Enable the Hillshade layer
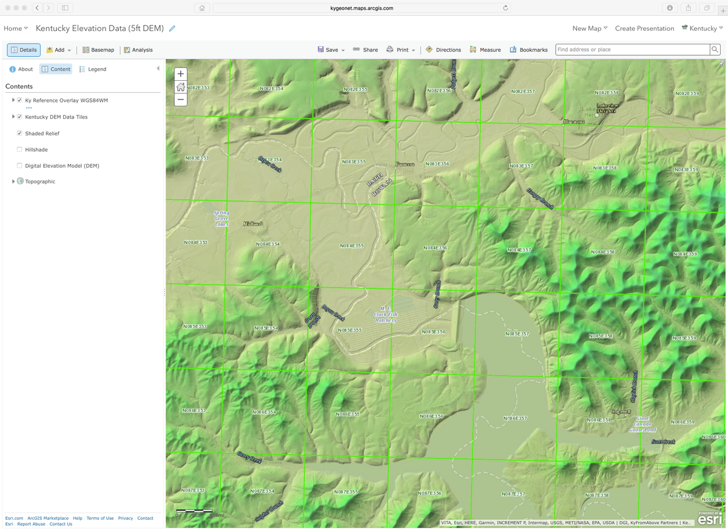728x530 pixels. [x=19, y=149]
